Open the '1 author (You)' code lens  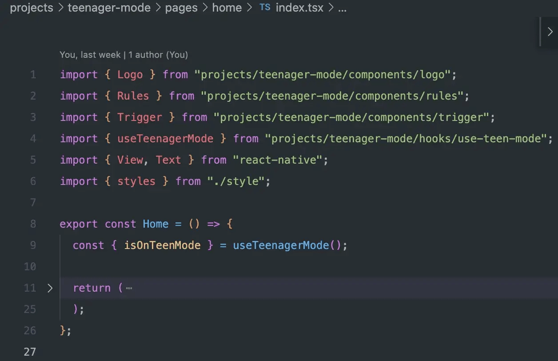pyautogui.click(x=158, y=55)
